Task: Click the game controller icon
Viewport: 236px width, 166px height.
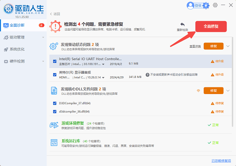Action: point(54,125)
